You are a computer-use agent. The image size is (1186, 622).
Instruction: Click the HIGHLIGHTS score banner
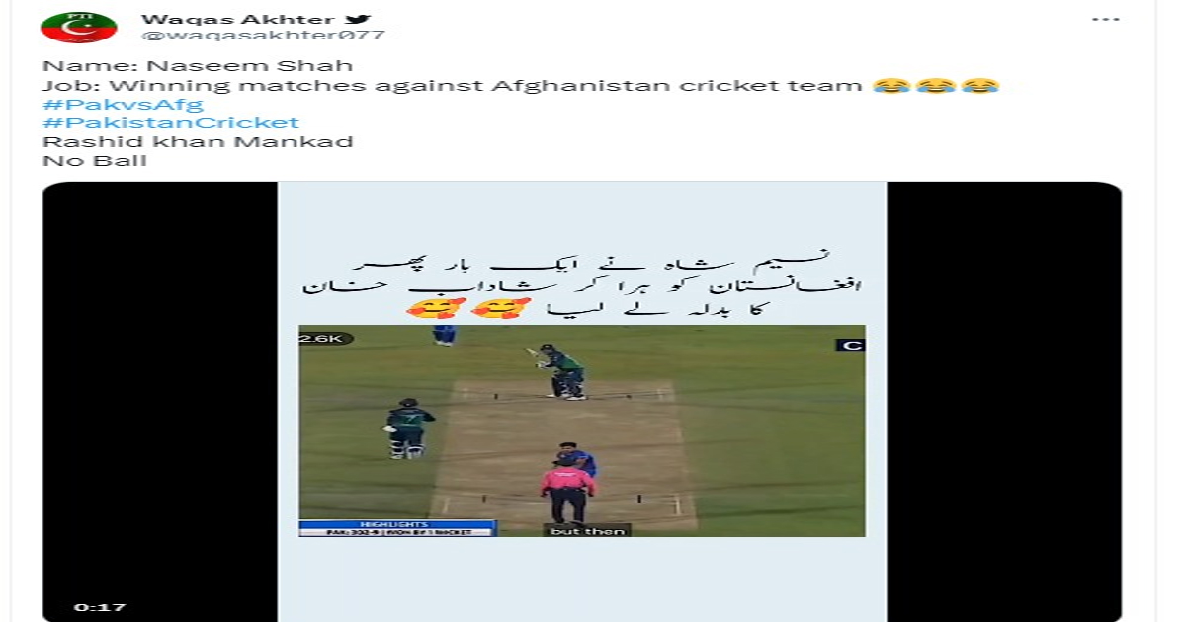coord(397,528)
